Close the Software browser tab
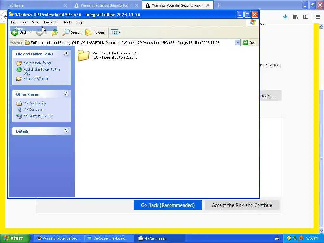 click(x=65, y=5)
